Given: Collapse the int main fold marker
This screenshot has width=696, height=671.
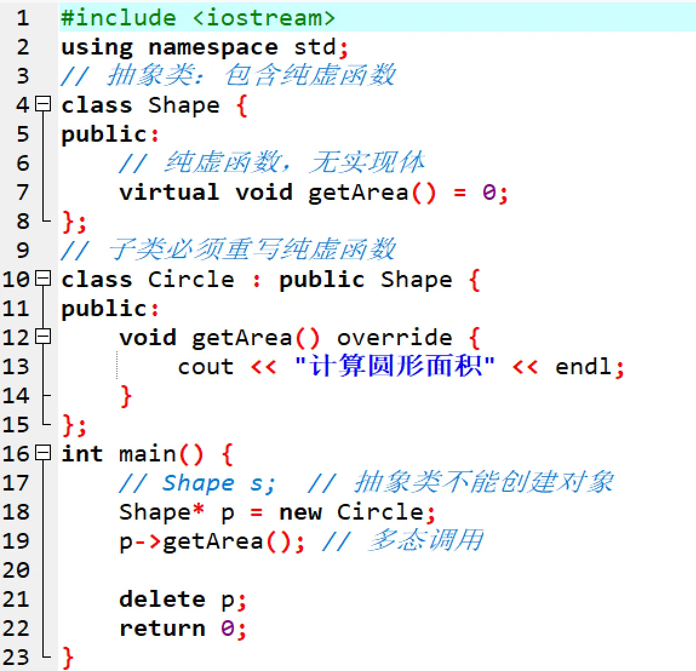Looking at the screenshot, I should click(x=43, y=453).
